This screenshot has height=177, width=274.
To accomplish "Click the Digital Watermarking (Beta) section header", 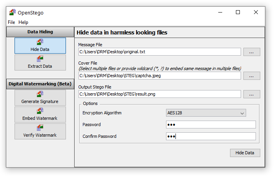I will pos(40,84).
